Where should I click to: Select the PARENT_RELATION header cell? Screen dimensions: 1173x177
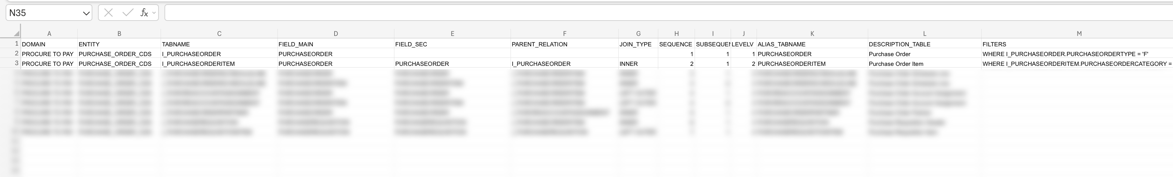[x=564, y=44]
